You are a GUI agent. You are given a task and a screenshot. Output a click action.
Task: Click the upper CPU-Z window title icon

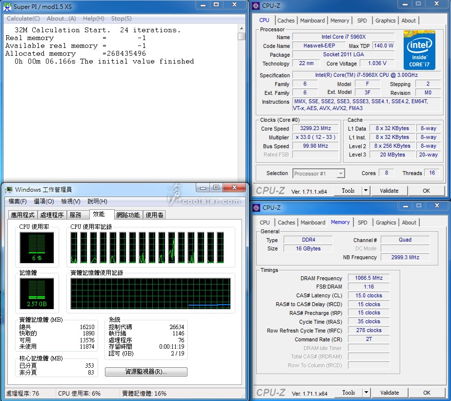point(256,5)
